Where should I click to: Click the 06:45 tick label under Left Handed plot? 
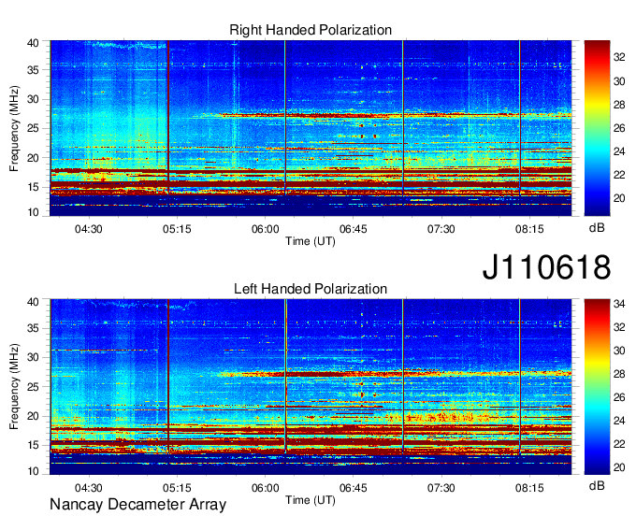click(x=354, y=488)
